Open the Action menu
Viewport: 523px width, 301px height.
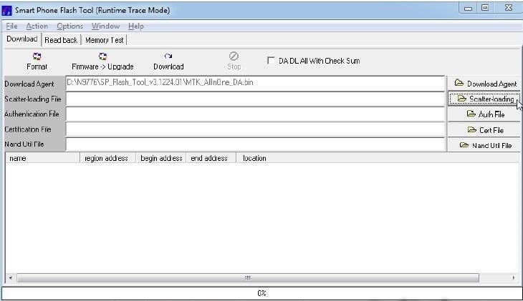37,26
